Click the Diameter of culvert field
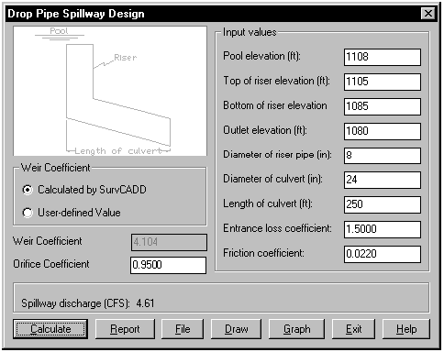This screenshot has width=444, height=352. point(383,180)
